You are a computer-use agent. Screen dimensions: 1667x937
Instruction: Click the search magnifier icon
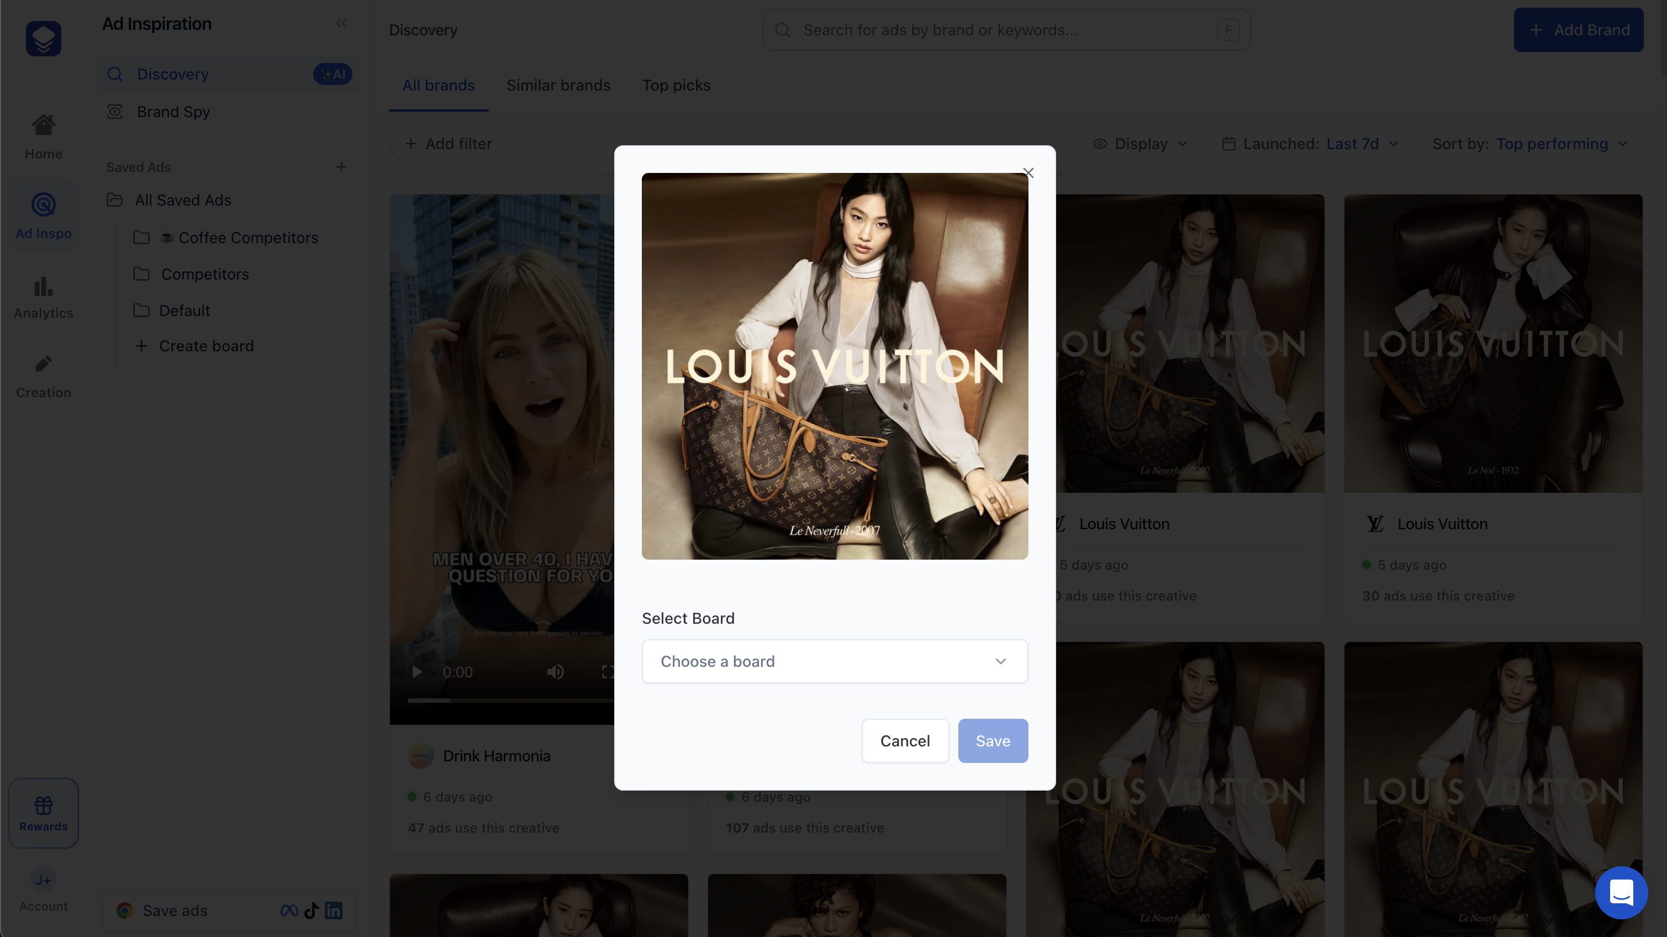point(783,30)
